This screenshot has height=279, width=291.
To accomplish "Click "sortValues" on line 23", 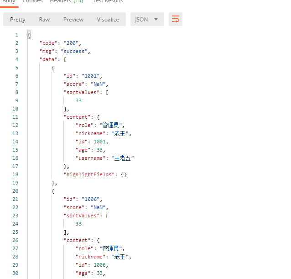I will point(86,216).
